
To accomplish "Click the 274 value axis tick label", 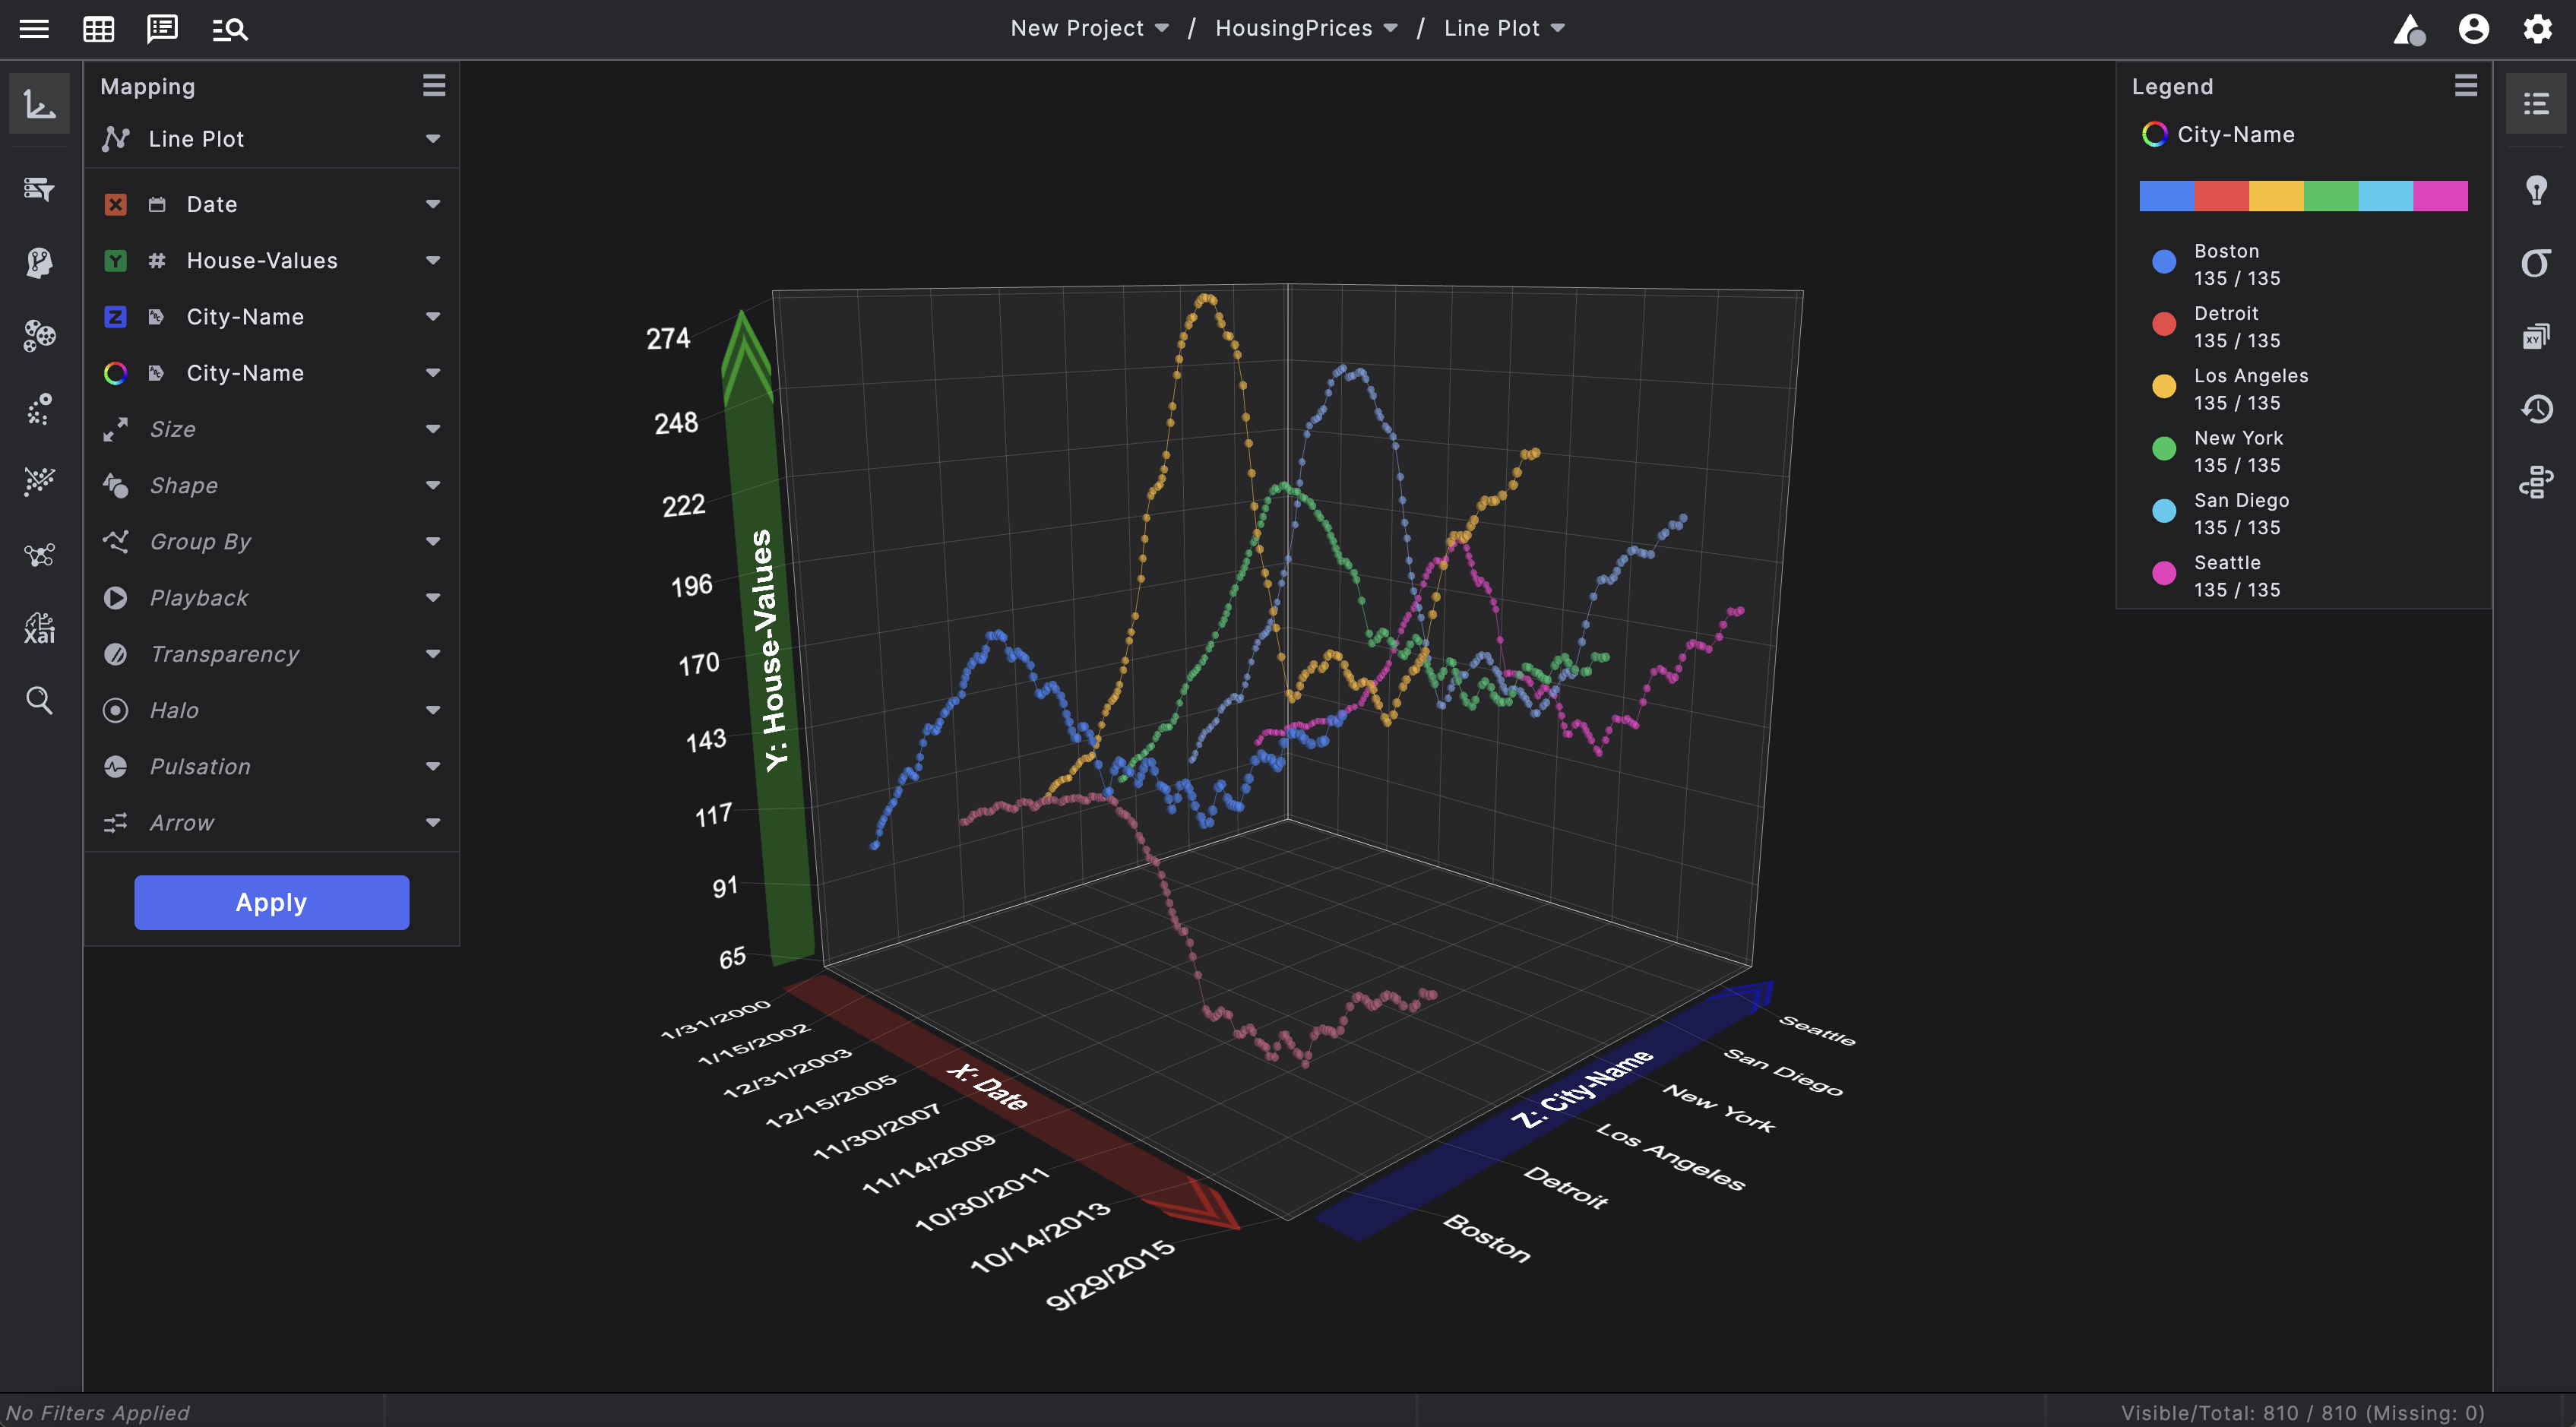I will point(668,338).
